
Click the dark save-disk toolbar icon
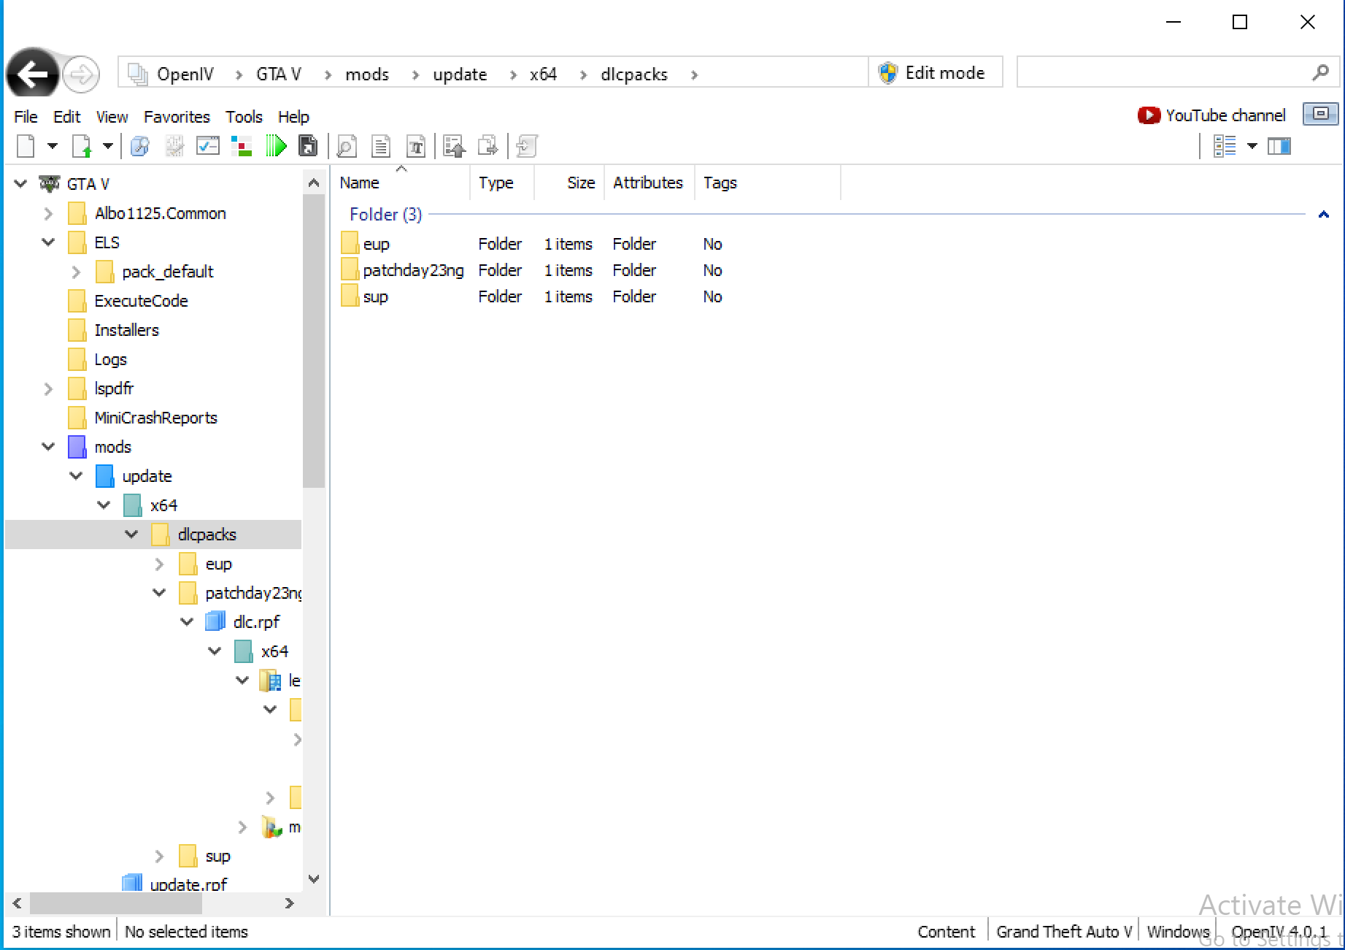click(308, 146)
